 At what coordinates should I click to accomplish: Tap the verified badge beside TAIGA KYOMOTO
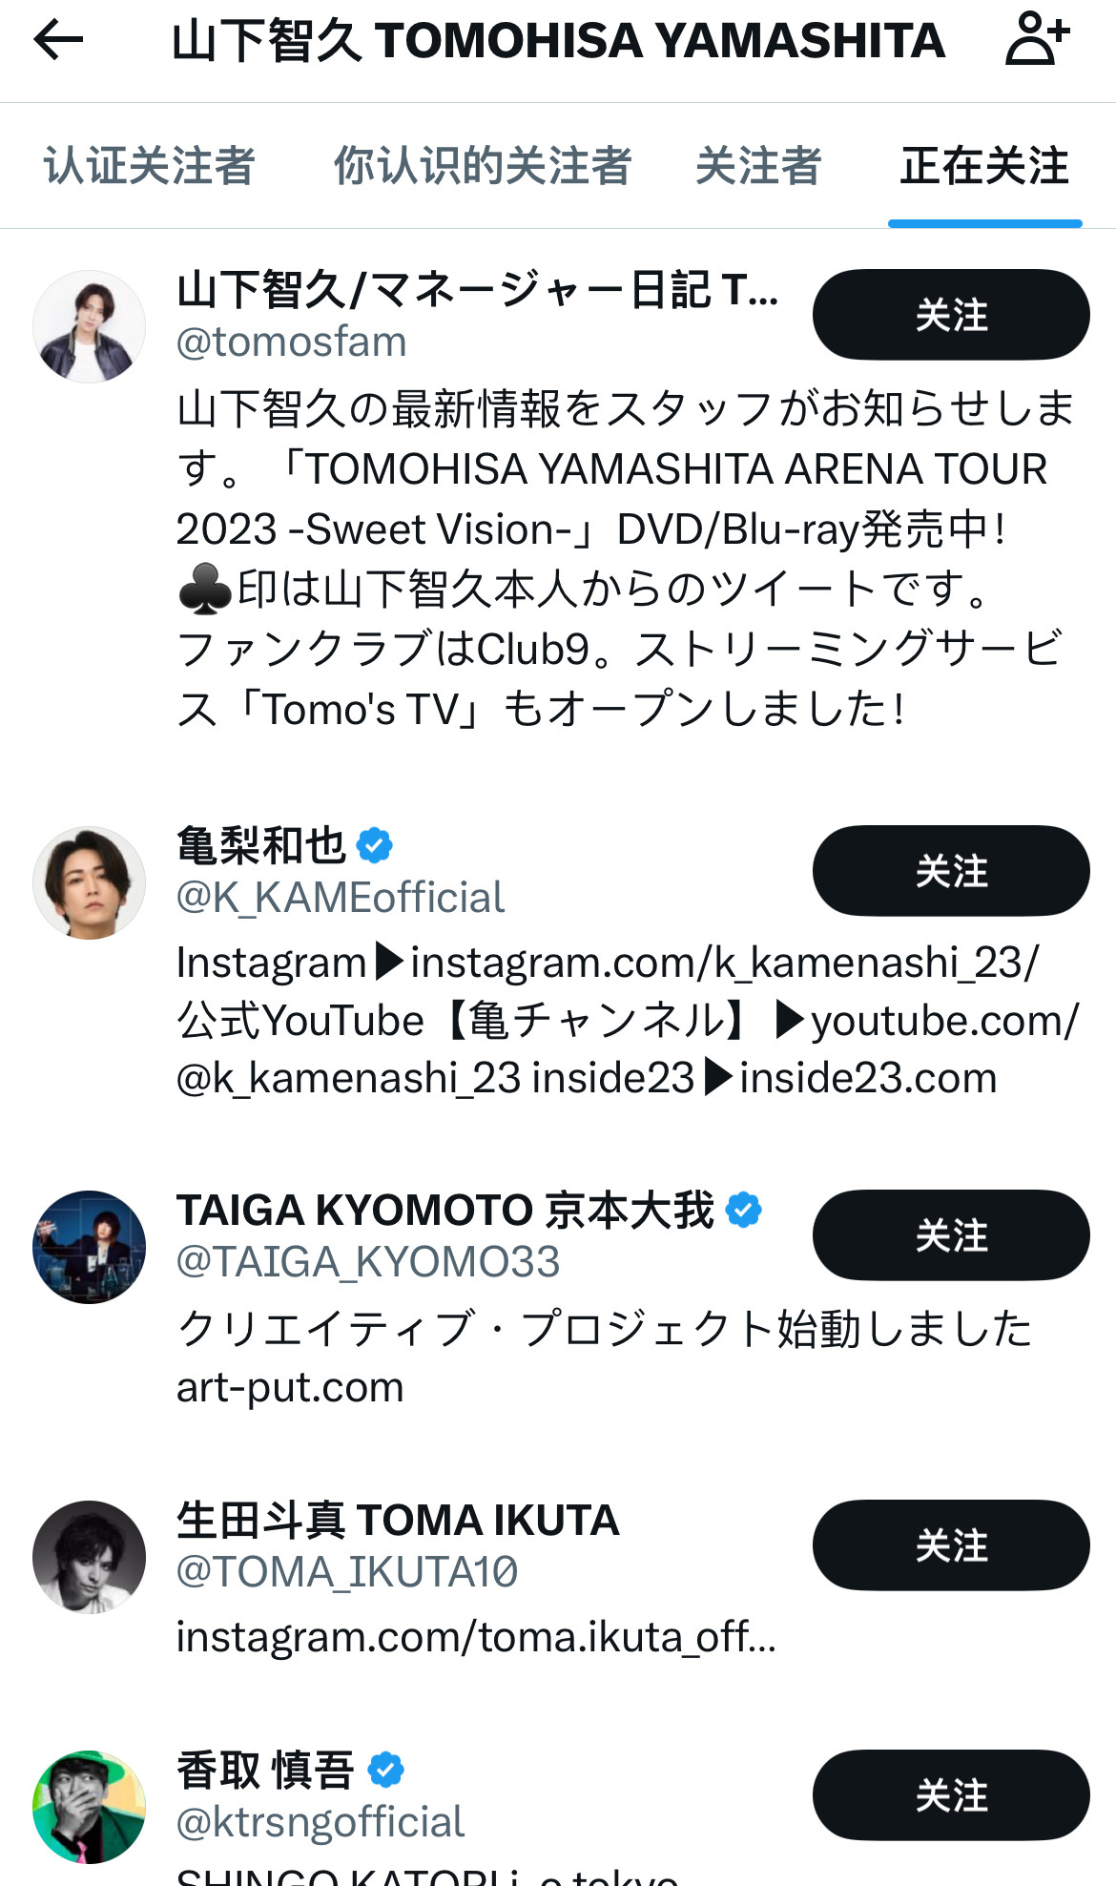click(743, 1210)
